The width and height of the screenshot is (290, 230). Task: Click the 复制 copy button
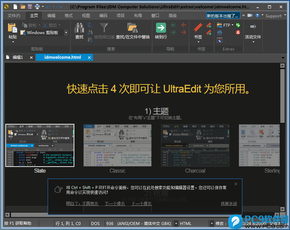29,25
